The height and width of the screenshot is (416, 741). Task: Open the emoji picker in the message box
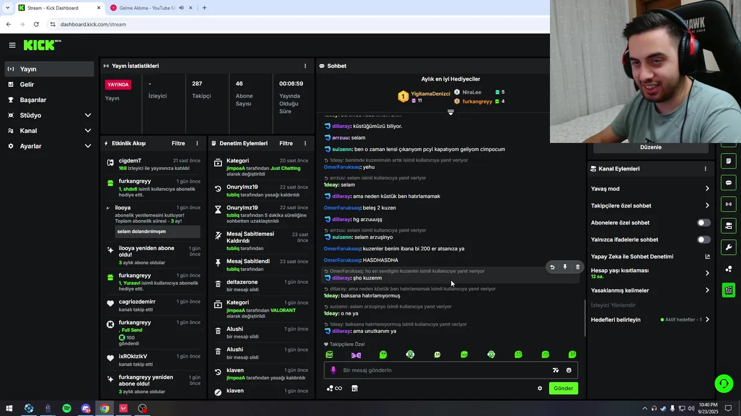(x=568, y=370)
